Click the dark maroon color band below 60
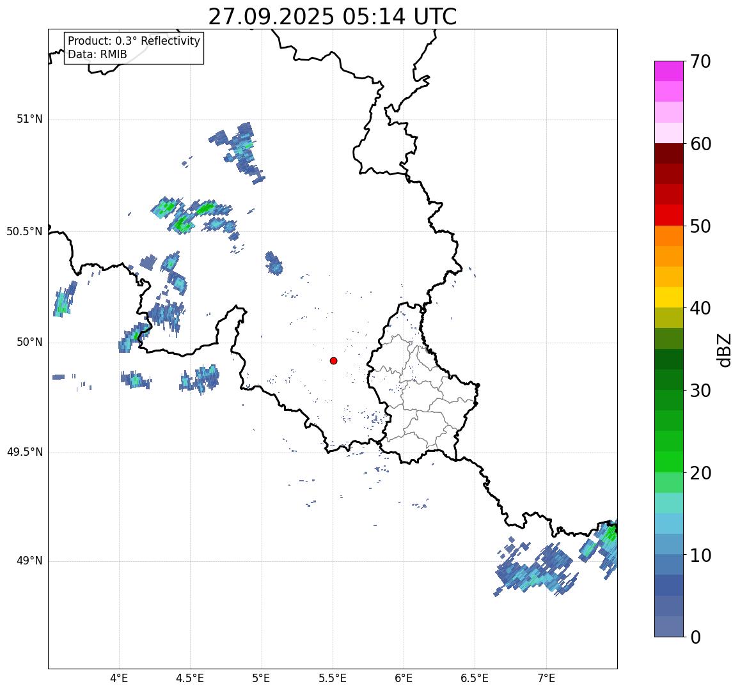The image size is (740, 691). click(669, 153)
